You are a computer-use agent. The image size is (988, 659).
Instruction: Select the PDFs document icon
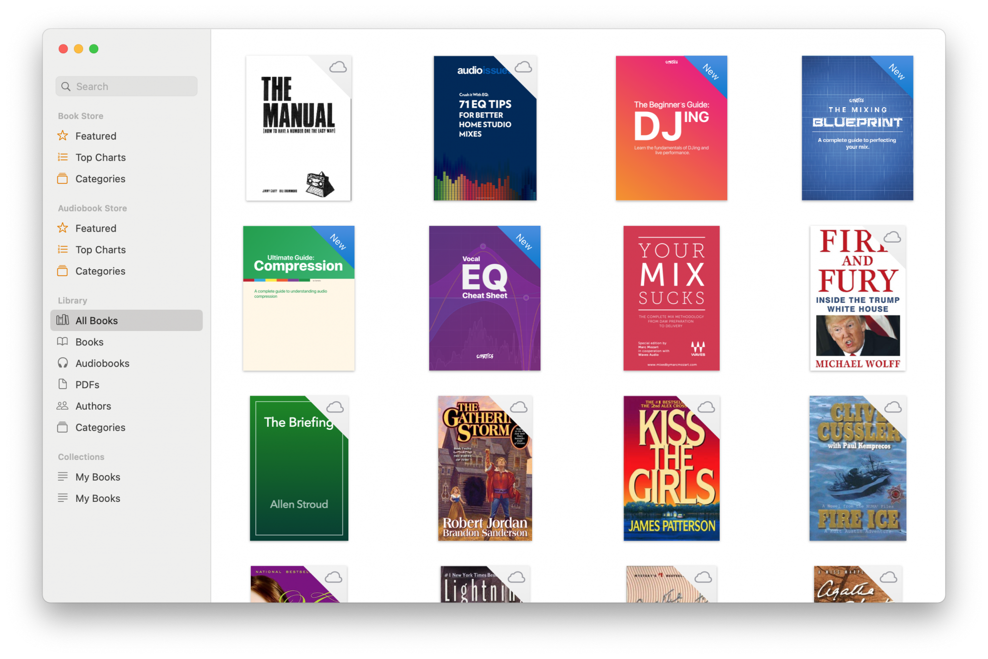click(x=63, y=384)
